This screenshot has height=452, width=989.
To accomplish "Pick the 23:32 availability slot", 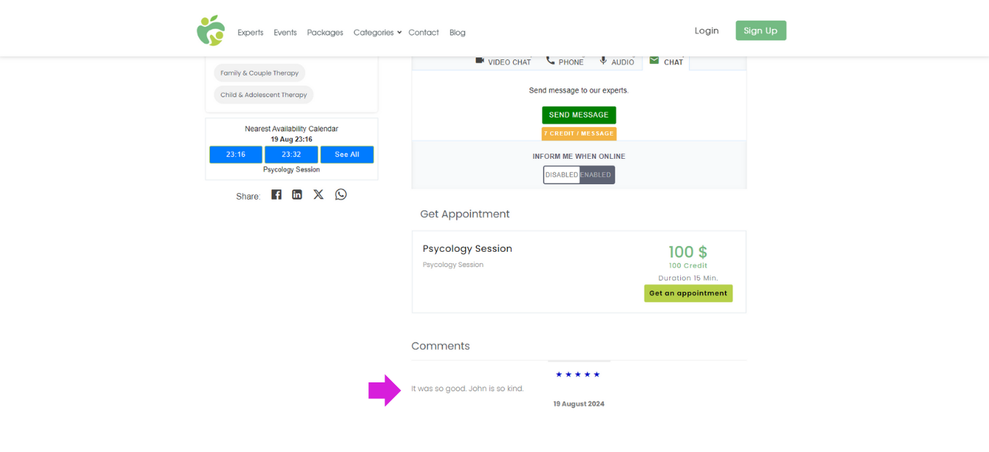I will point(291,155).
